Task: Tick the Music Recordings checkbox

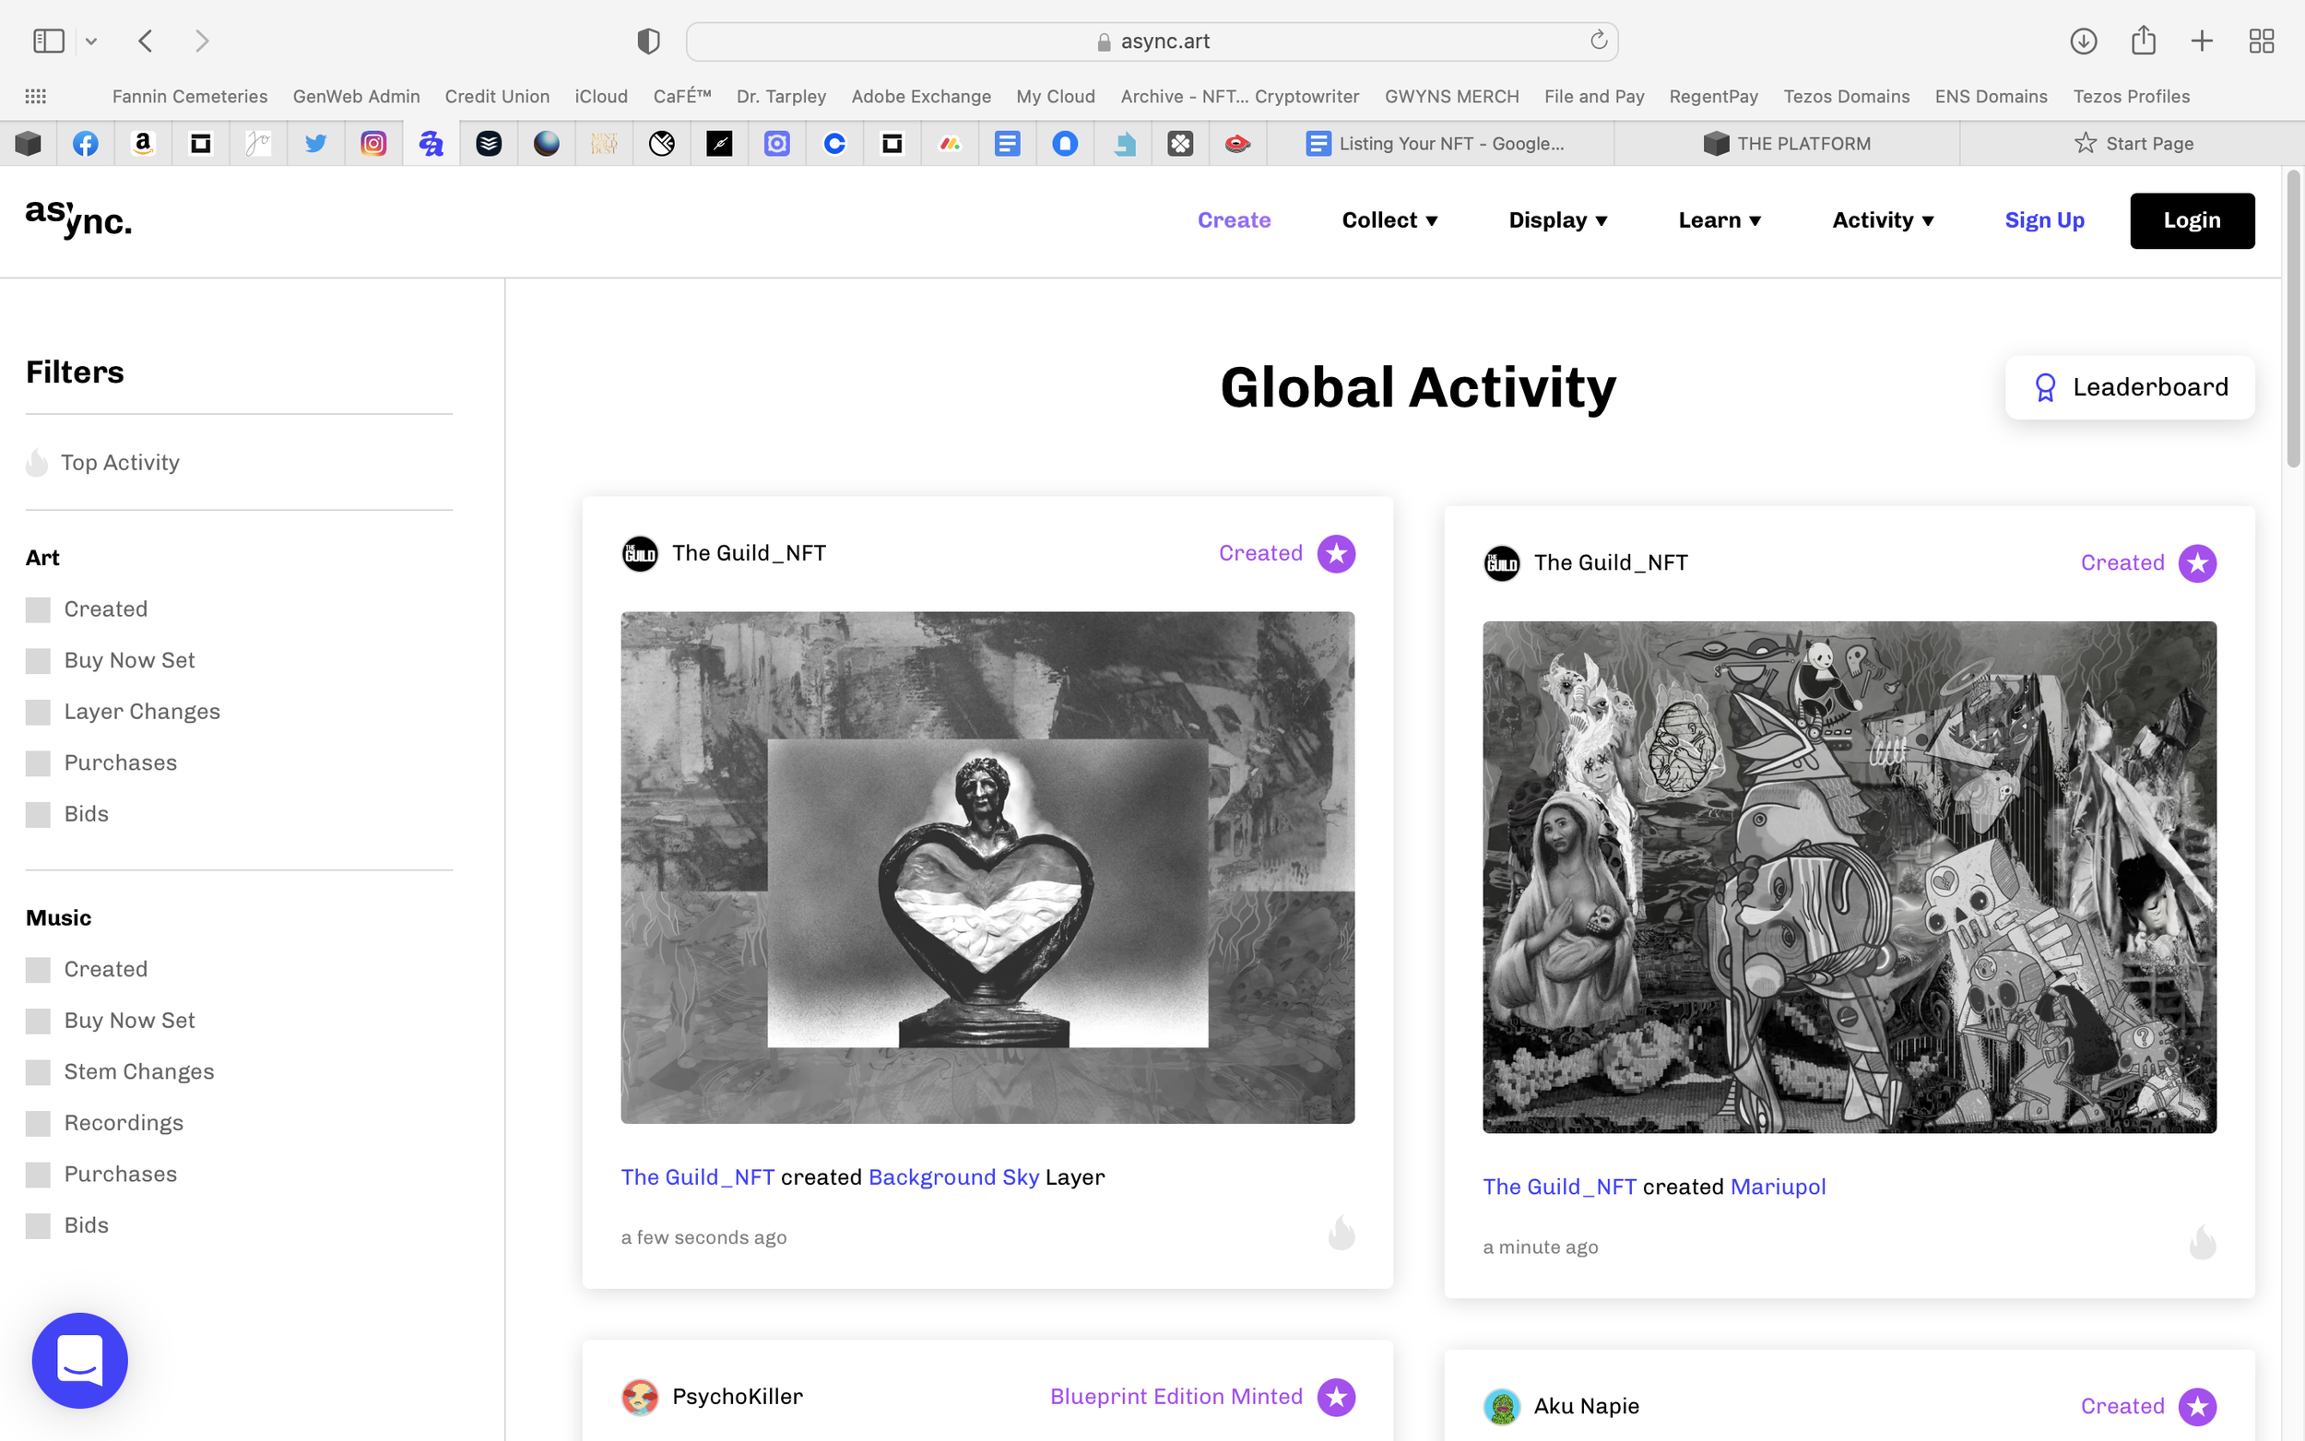Action: point(38,1124)
